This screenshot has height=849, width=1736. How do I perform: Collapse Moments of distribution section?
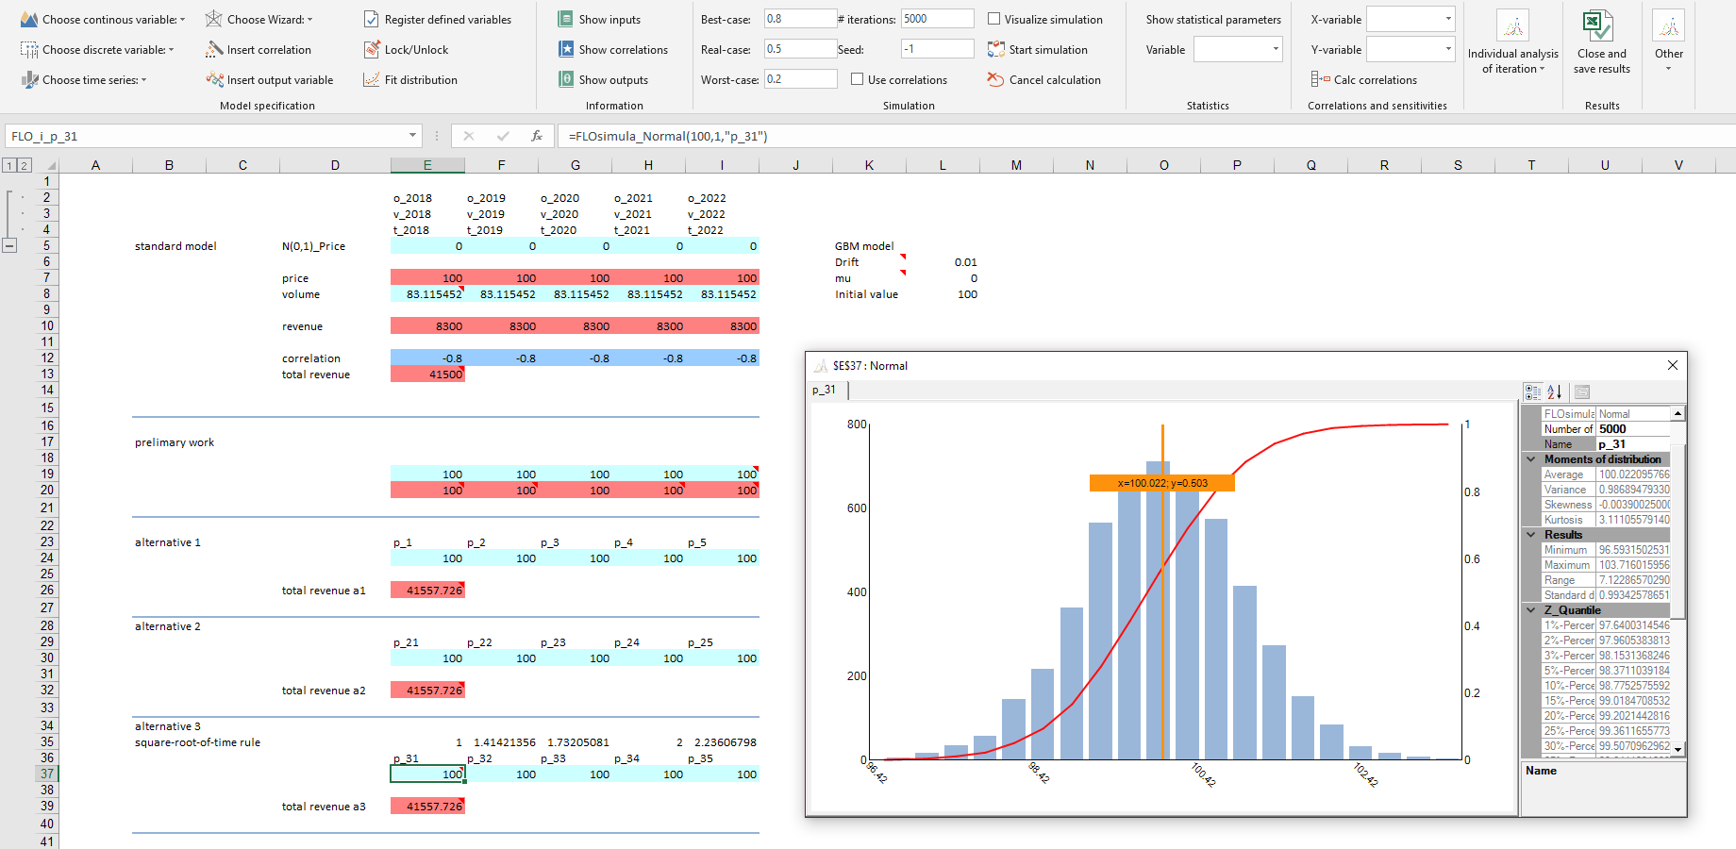1531,459
